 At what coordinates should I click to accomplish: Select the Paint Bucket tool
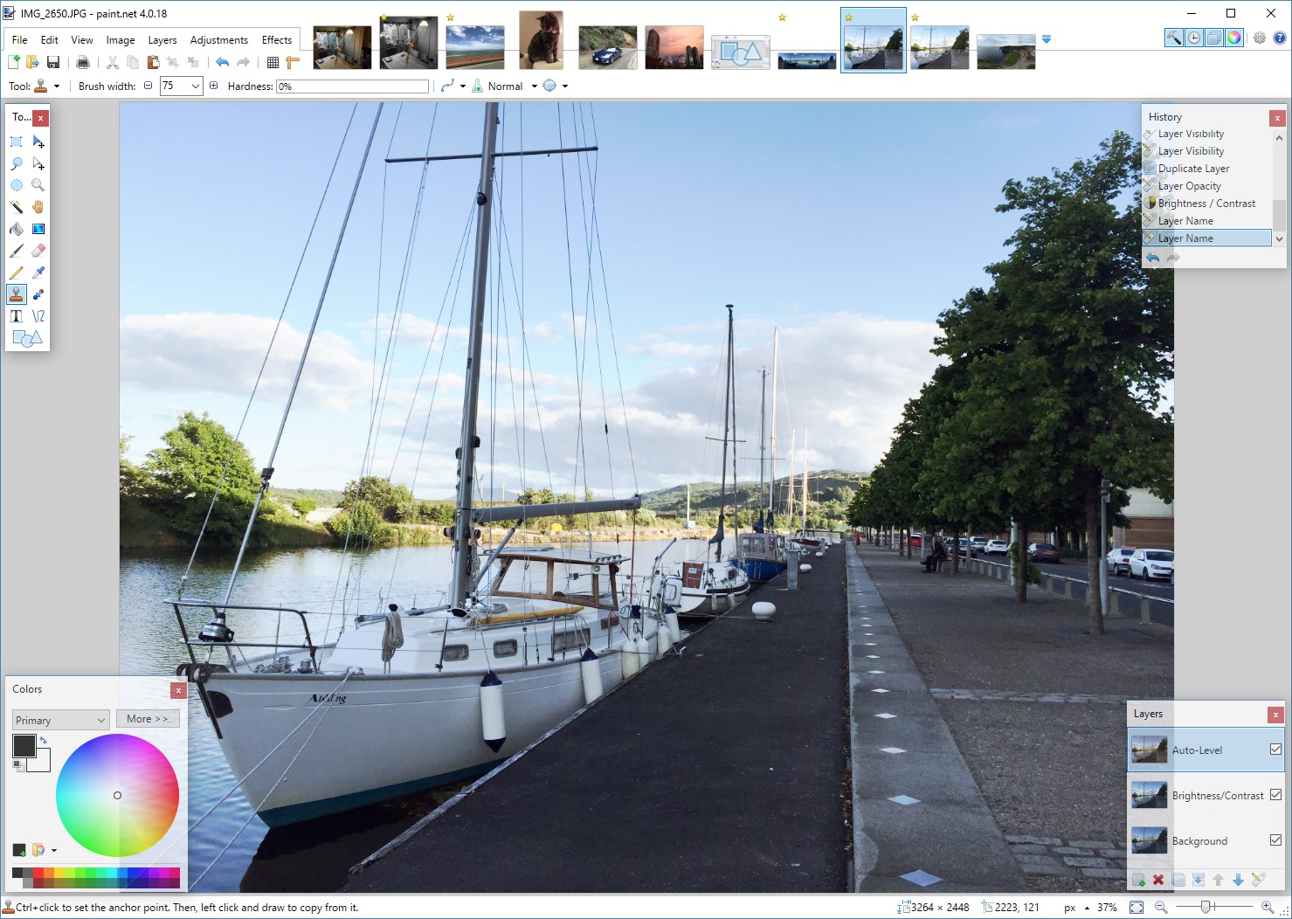point(16,229)
